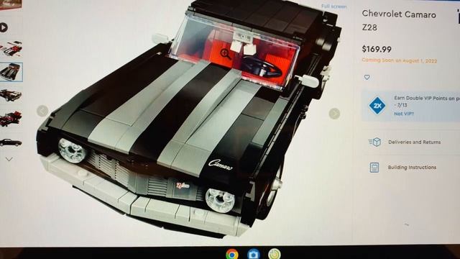Go to previous product image arrow
The height and width of the screenshot is (259, 460).
point(42,111)
